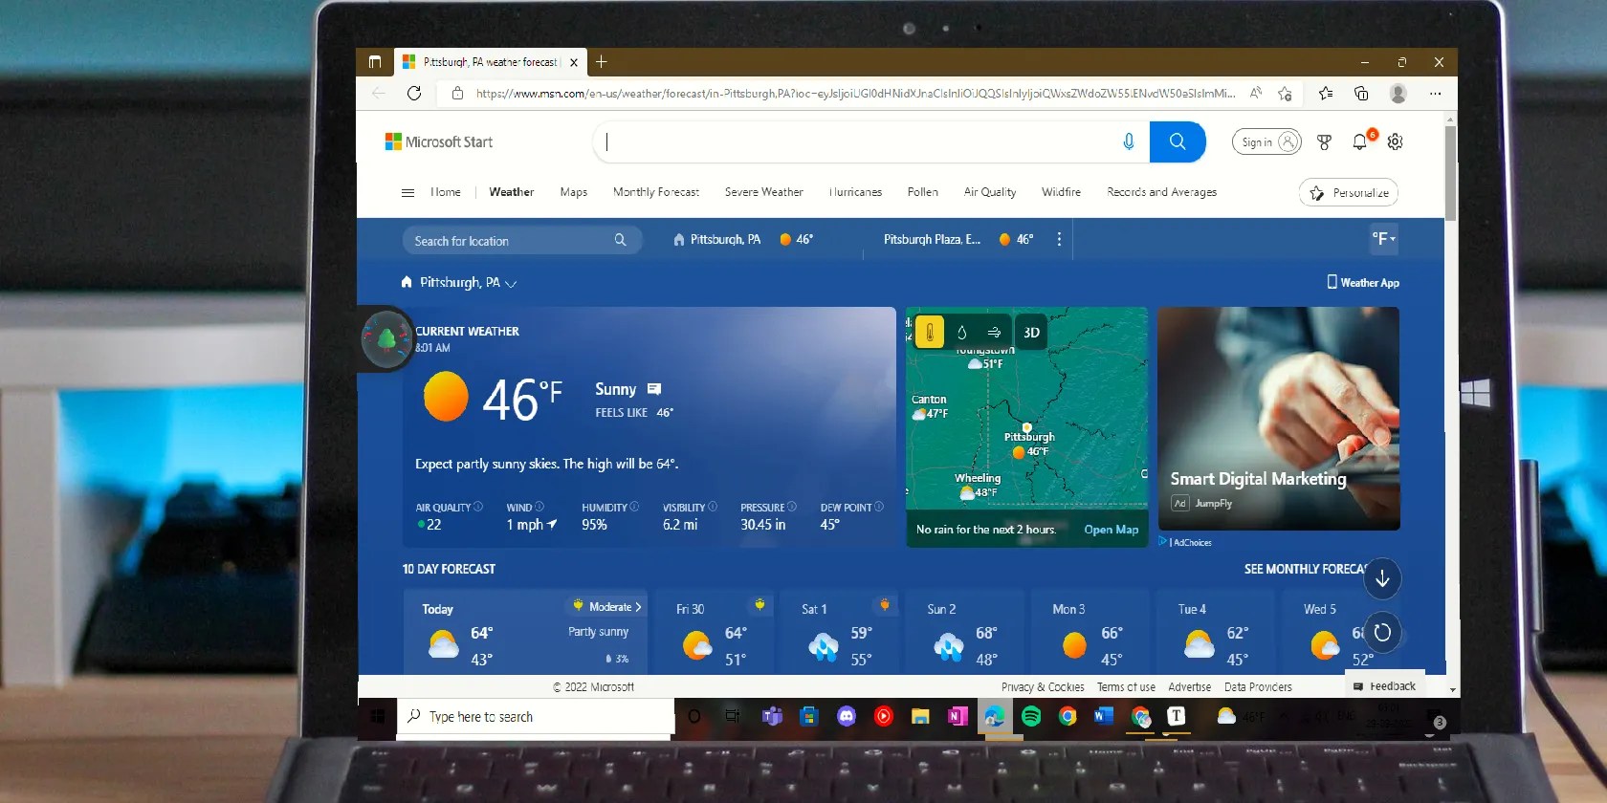This screenshot has width=1607, height=803.
Task: Open the rewards trophy icon
Action: coord(1325,141)
